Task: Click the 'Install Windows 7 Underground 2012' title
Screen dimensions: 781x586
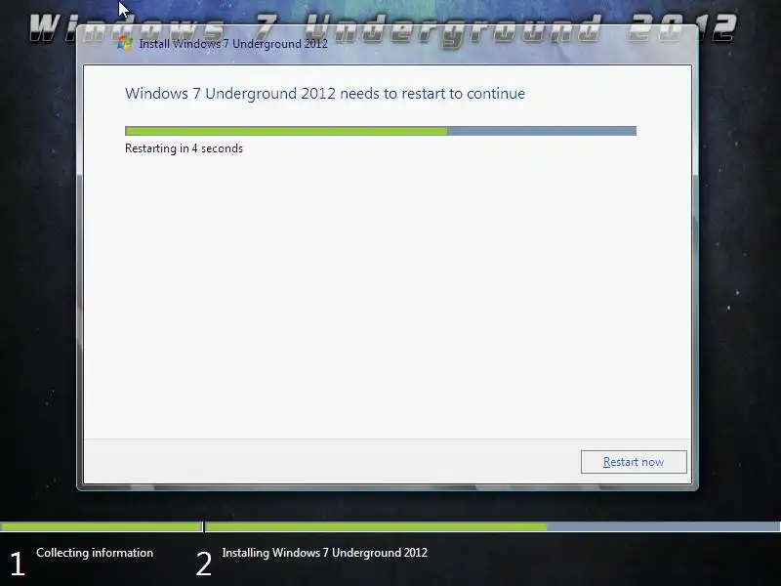Action: coord(233,44)
